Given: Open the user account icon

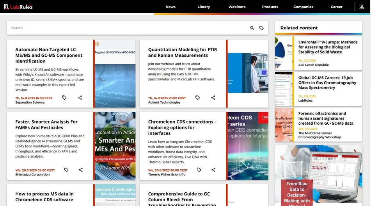Looking at the screenshot, I should (x=362, y=7).
